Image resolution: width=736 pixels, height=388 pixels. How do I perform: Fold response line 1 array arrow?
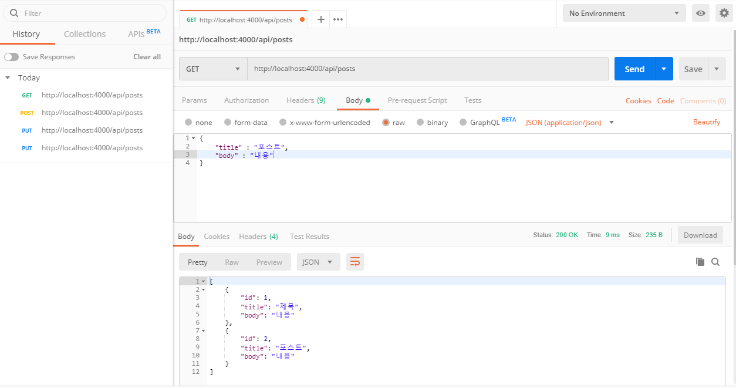tap(203, 281)
